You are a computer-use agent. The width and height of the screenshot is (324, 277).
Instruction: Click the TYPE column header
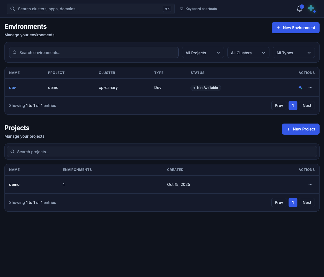(159, 73)
